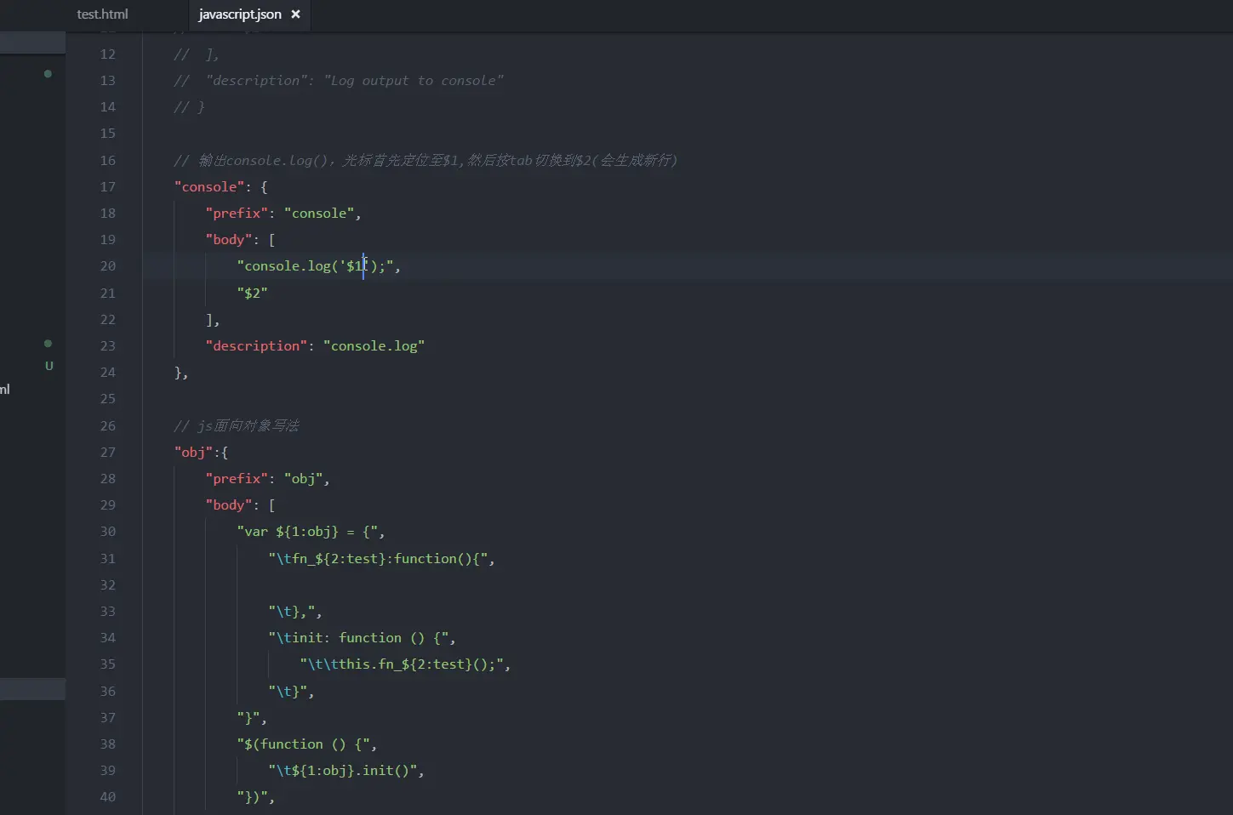1233x815 pixels.
Task: Click line number 24 in the gutter
Action: 108,373
